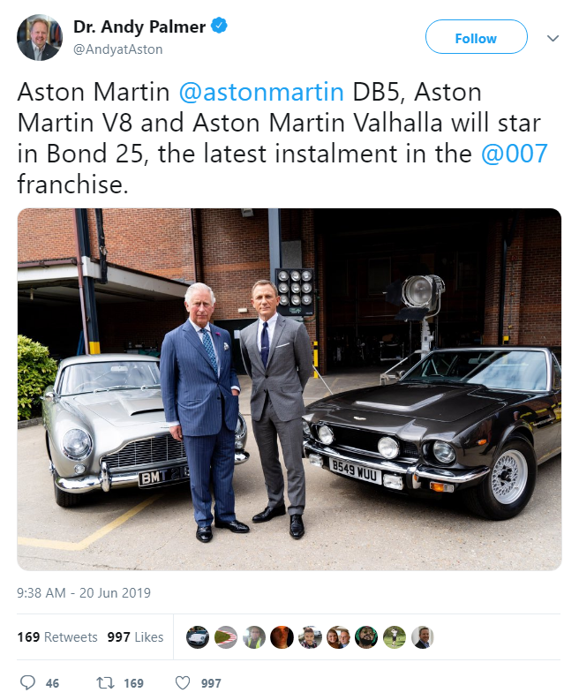View the 997 Likes list
Image resolution: width=579 pixels, height=700 pixels.
coord(135,637)
